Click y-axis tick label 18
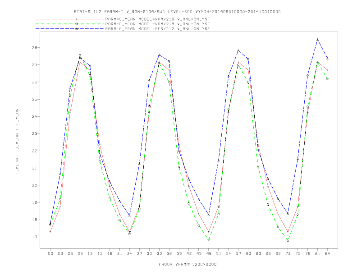357x276 pixels. 35,220
